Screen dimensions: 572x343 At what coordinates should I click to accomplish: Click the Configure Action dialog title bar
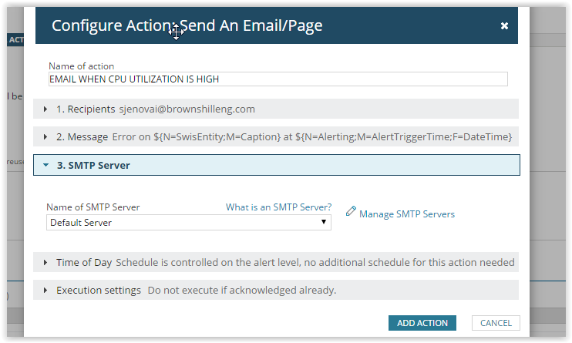point(277,25)
